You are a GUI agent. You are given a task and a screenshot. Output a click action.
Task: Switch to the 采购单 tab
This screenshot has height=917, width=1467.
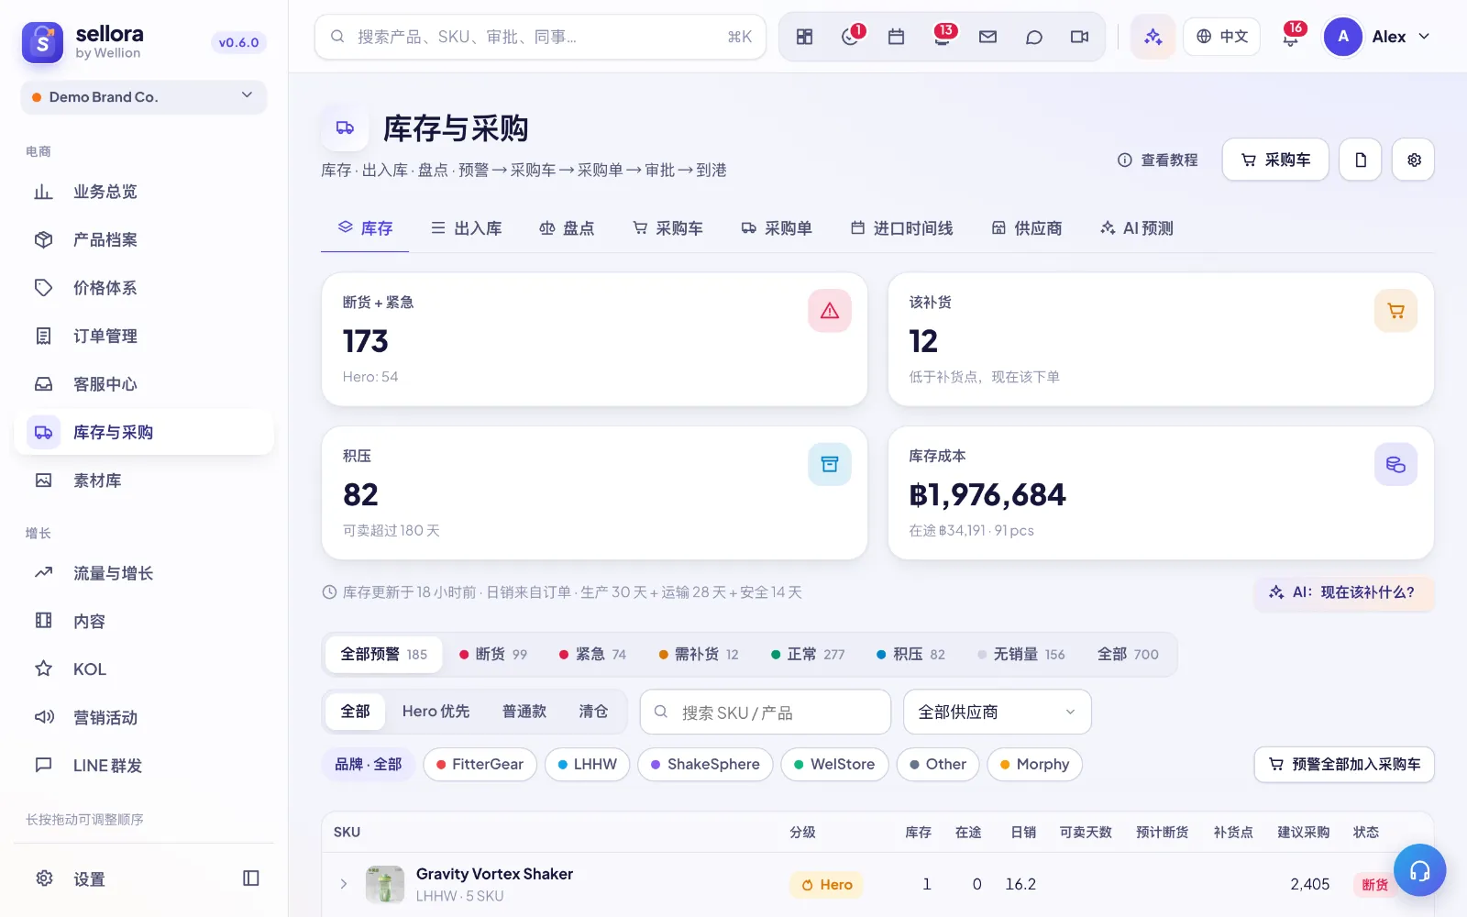coord(777,228)
